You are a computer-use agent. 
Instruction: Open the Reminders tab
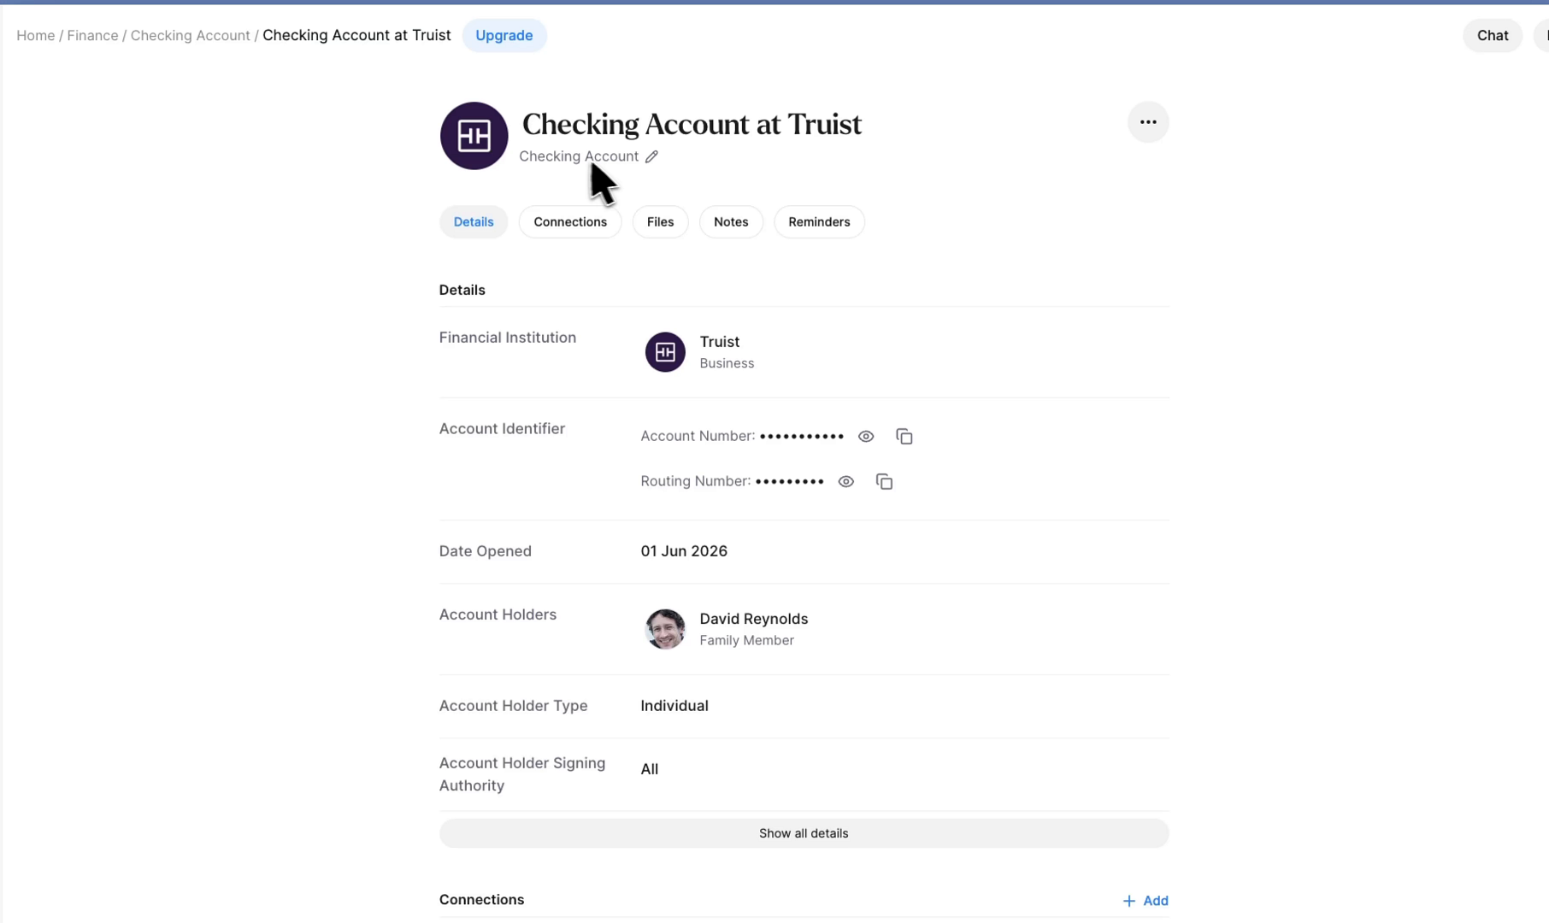click(x=819, y=222)
